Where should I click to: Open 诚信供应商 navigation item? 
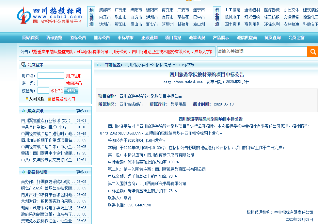[x=247, y=38]
